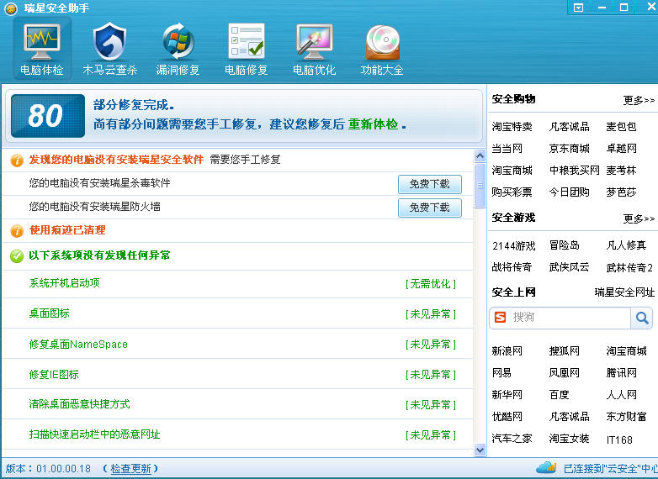The width and height of the screenshot is (658, 479).
Task: Open the 冒险岛 game link
Action: tap(564, 245)
